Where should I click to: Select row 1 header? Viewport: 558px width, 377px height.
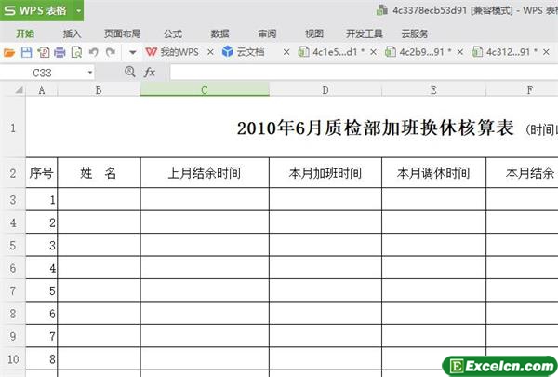tap(13, 128)
